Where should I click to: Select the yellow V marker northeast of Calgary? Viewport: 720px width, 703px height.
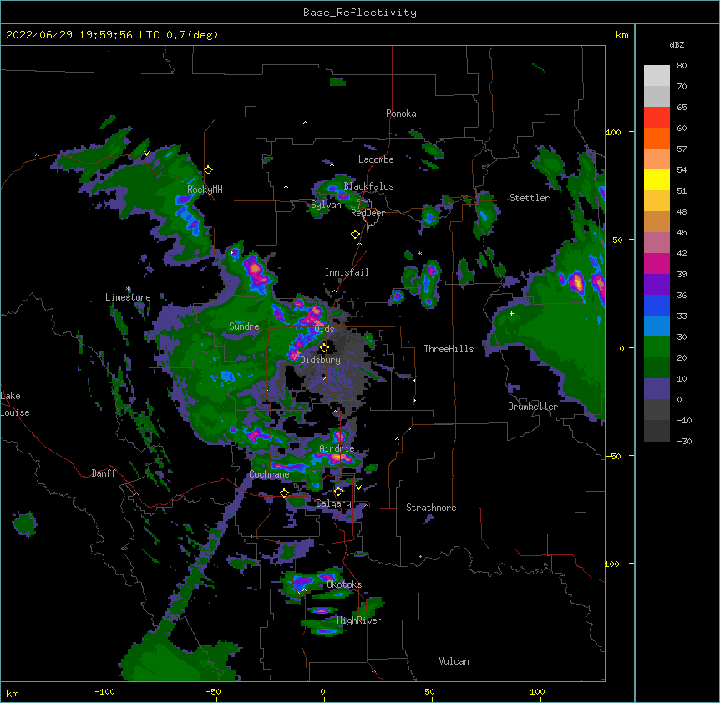click(358, 488)
